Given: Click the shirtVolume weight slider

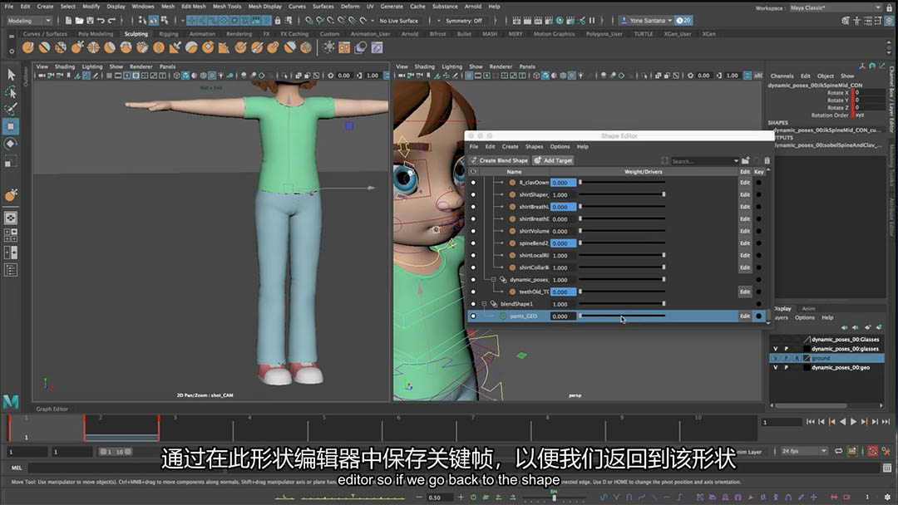Looking at the screenshot, I should [x=621, y=231].
